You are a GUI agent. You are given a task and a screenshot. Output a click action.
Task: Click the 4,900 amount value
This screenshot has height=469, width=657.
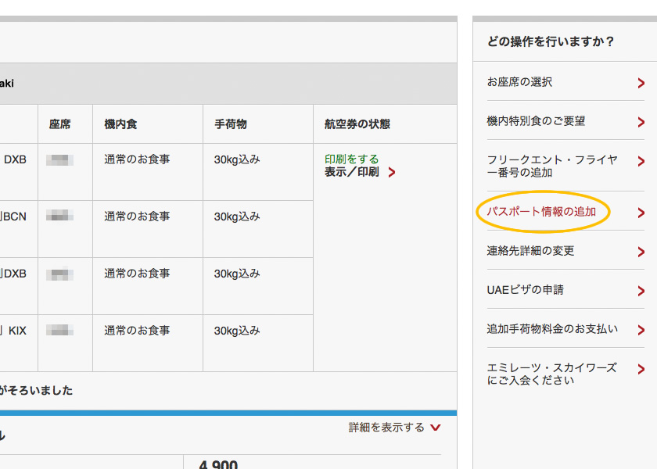click(218, 464)
